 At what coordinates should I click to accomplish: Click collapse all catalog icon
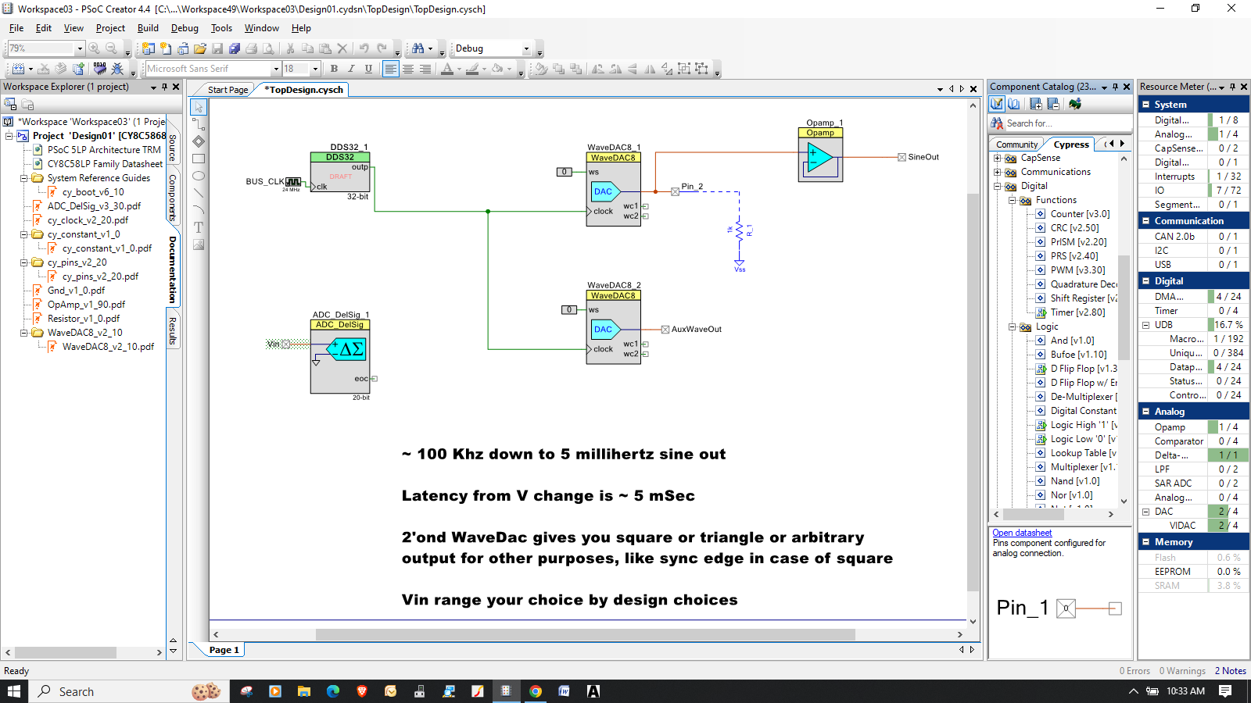pos(1053,104)
